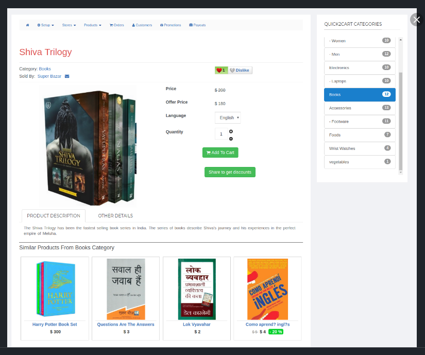Click Share to get discounts button
This screenshot has height=355, width=425.
pyautogui.click(x=230, y=172)
